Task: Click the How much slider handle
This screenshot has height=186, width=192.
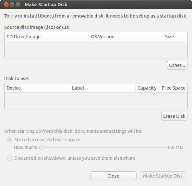Action: 42,147
